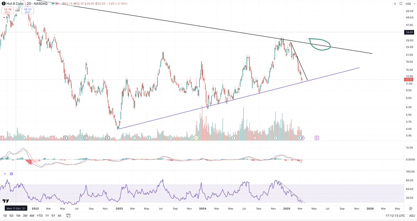Image resolution: width=417 pixels, height=221 pixels.
Task: Click the TradingView logo in bottom left
Action: point(6,201)
